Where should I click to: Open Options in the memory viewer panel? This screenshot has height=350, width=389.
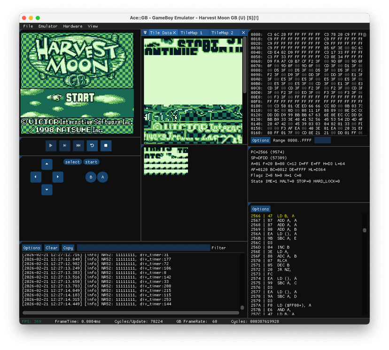pyautogui.click(x=260, y=140)
